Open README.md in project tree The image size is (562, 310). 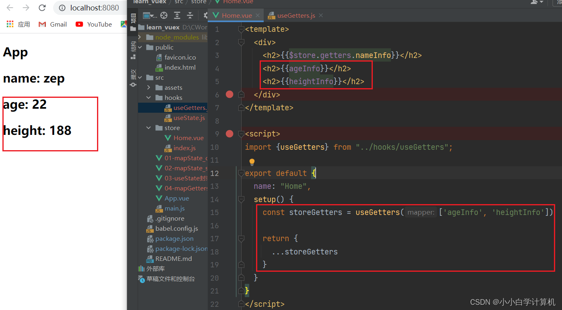pos(169,258)
